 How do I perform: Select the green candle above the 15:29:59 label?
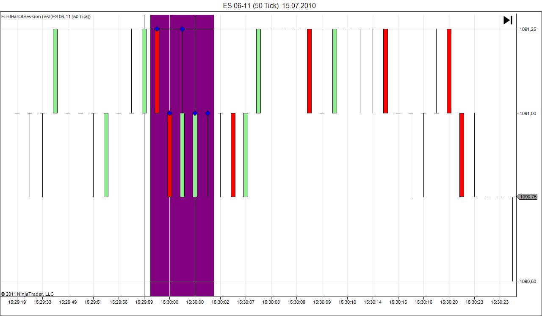coord(144,71)
